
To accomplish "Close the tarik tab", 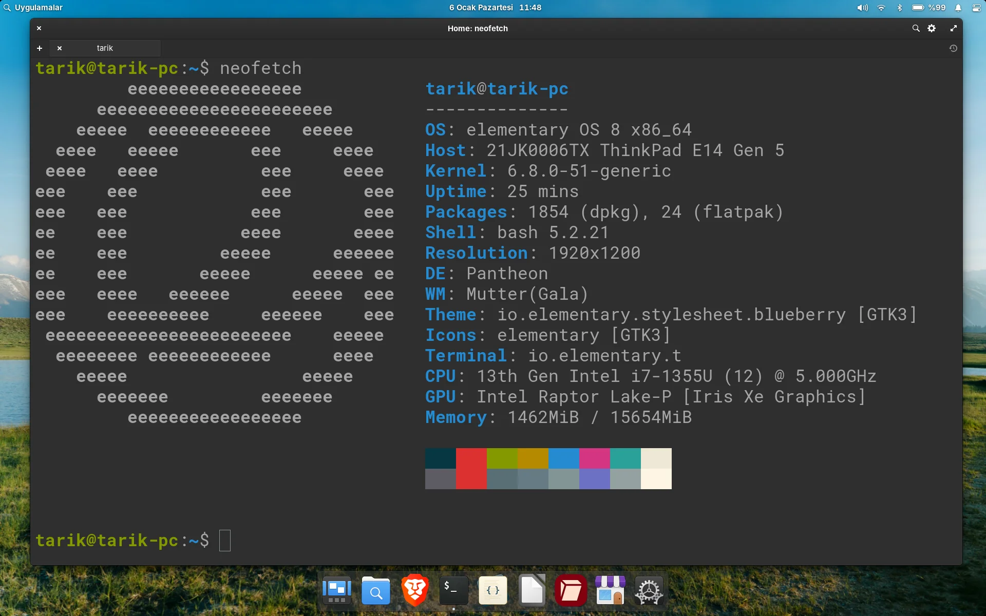I will point(60,48).
